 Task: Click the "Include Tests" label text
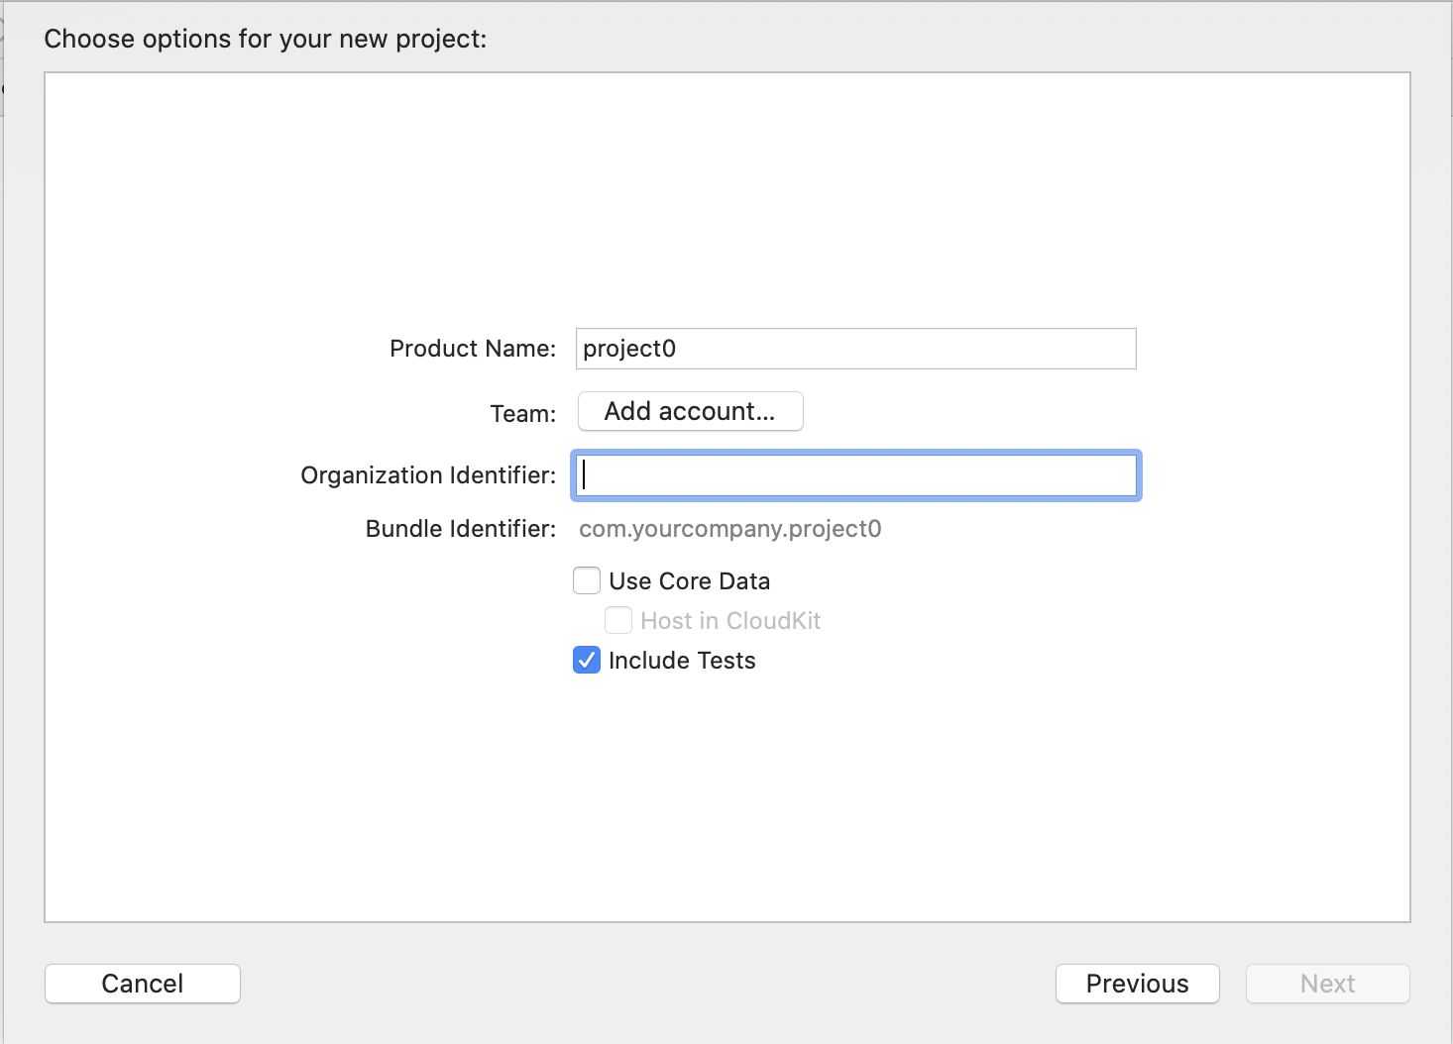[682, 661]
